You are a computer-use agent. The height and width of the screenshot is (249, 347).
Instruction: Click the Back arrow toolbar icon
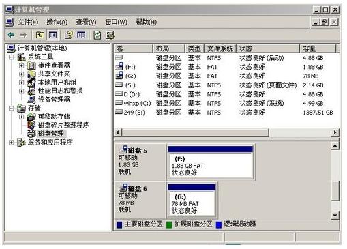pos(11,35)
